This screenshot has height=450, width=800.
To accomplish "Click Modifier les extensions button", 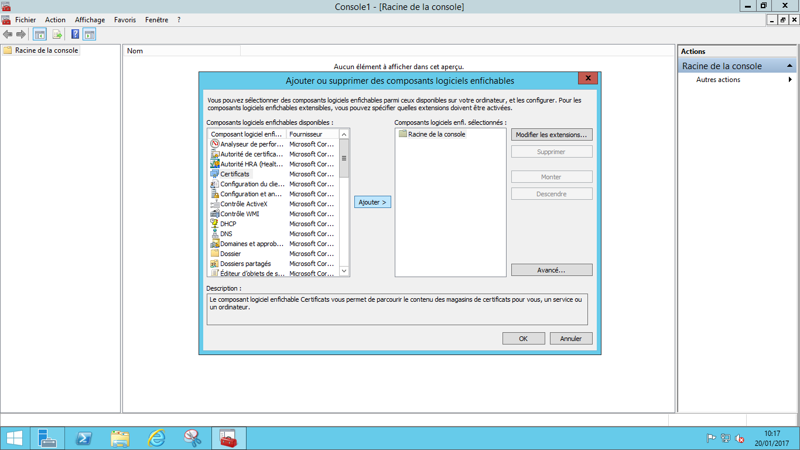I will click(551, 135).
